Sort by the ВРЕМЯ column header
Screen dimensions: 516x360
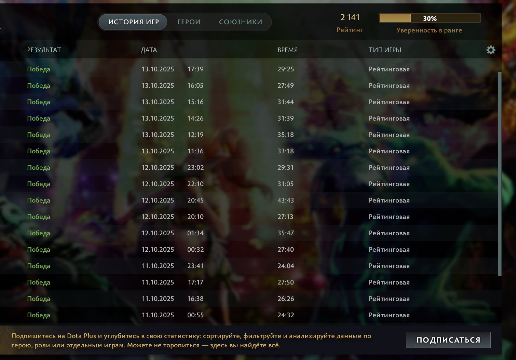(x=287, y=50)
